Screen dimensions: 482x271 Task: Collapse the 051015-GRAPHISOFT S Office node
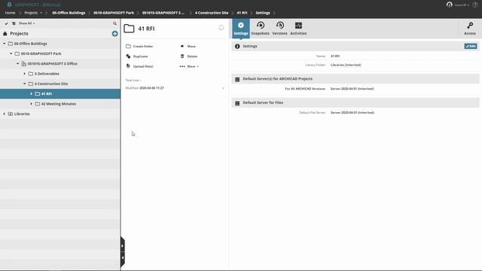[18, 63]
